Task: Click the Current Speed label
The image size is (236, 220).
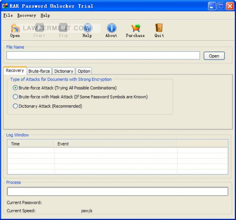Action: point(21,211)
